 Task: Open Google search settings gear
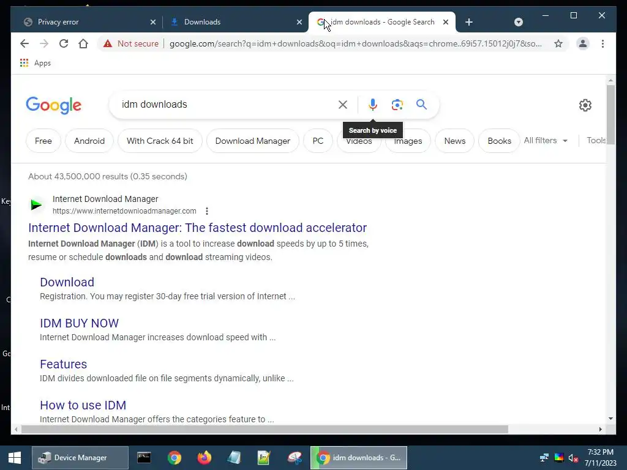(585, 105)
